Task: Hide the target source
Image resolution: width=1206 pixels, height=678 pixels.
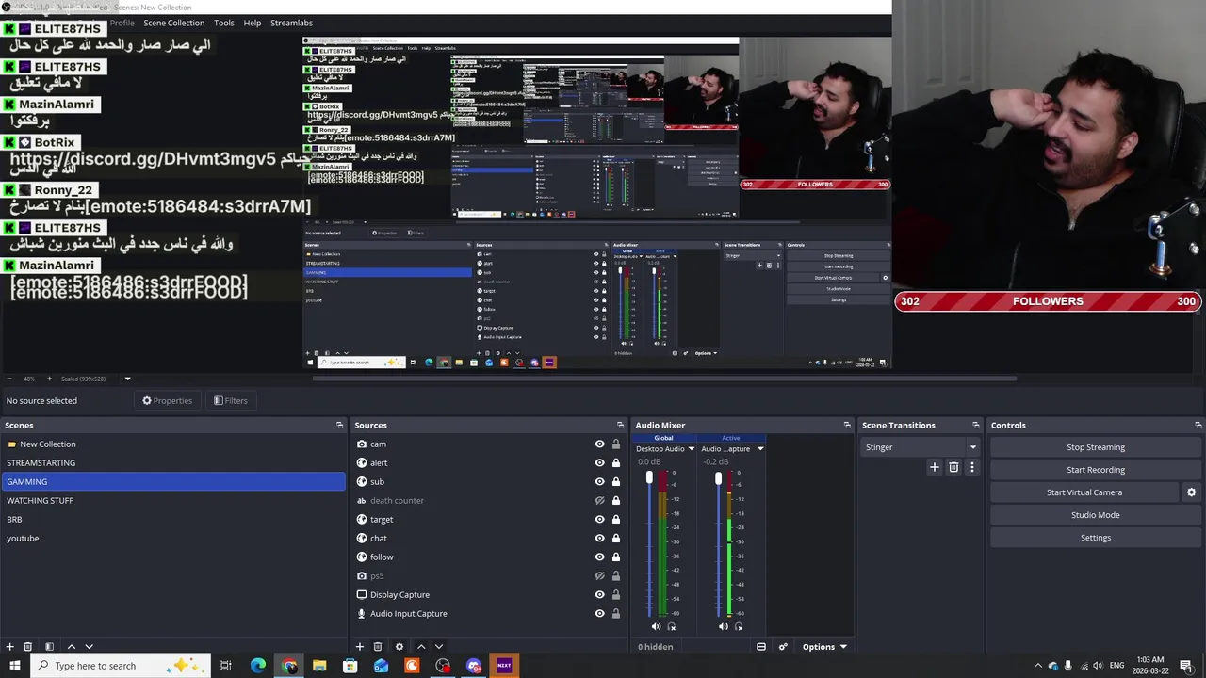Action: click(x=599, y=520)
